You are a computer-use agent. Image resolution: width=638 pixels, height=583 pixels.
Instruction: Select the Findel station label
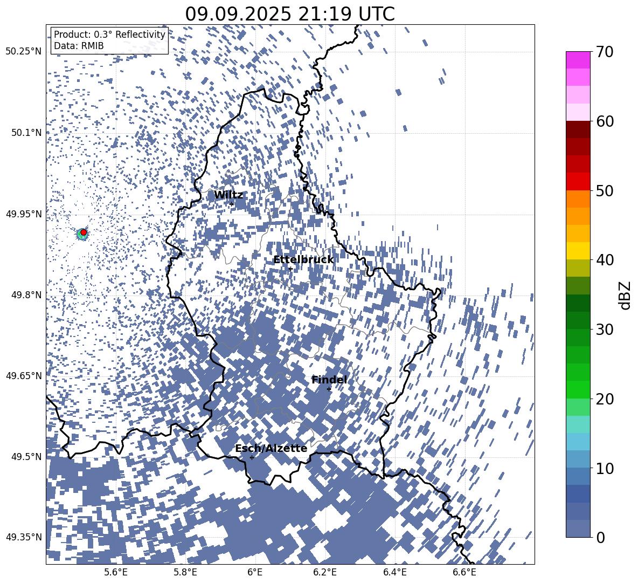point(329,380)
